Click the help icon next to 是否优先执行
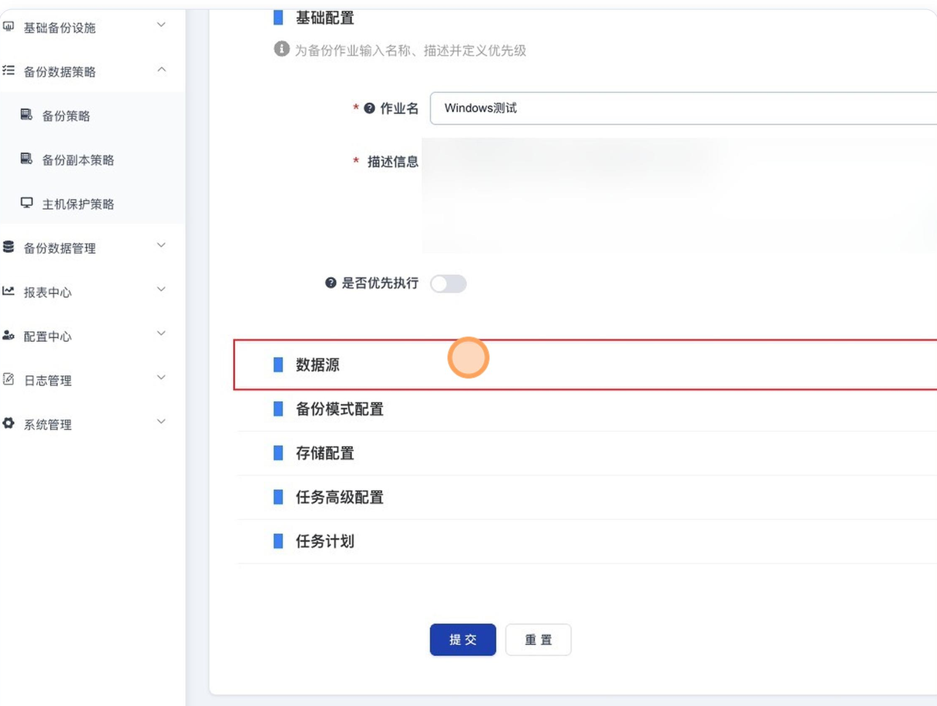The width and height of the screenshot is (937, 706). [331, 283]
